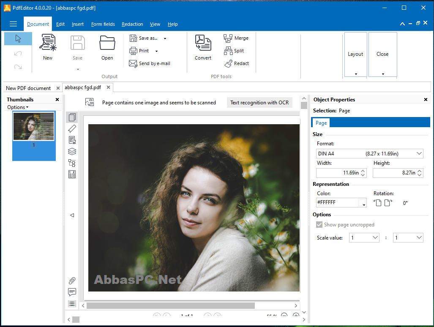Click the Print icon

click(133, 51)
